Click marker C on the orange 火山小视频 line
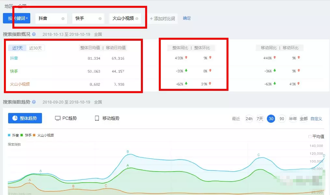The image size is (330, 195). tap(106, 186)
